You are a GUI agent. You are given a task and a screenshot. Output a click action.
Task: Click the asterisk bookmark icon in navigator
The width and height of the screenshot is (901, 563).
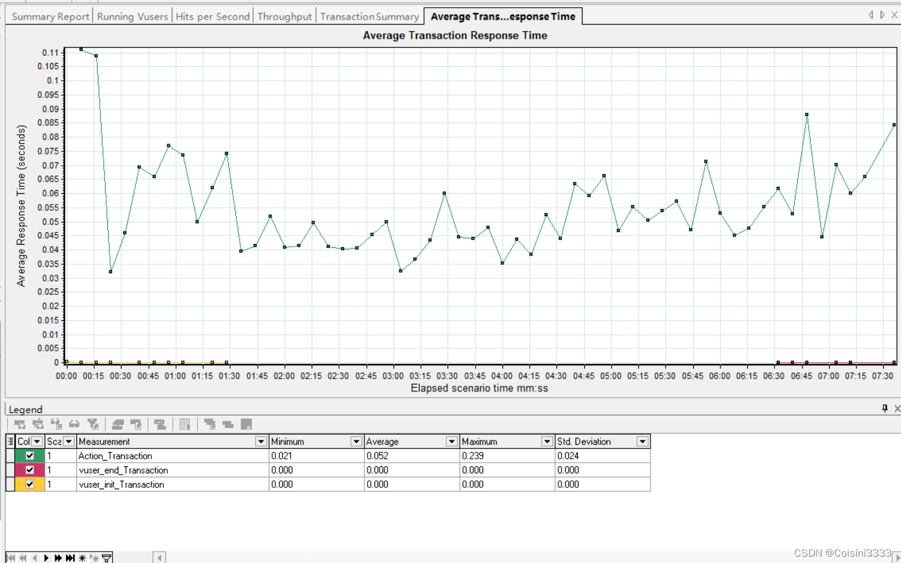click(82, 558)
